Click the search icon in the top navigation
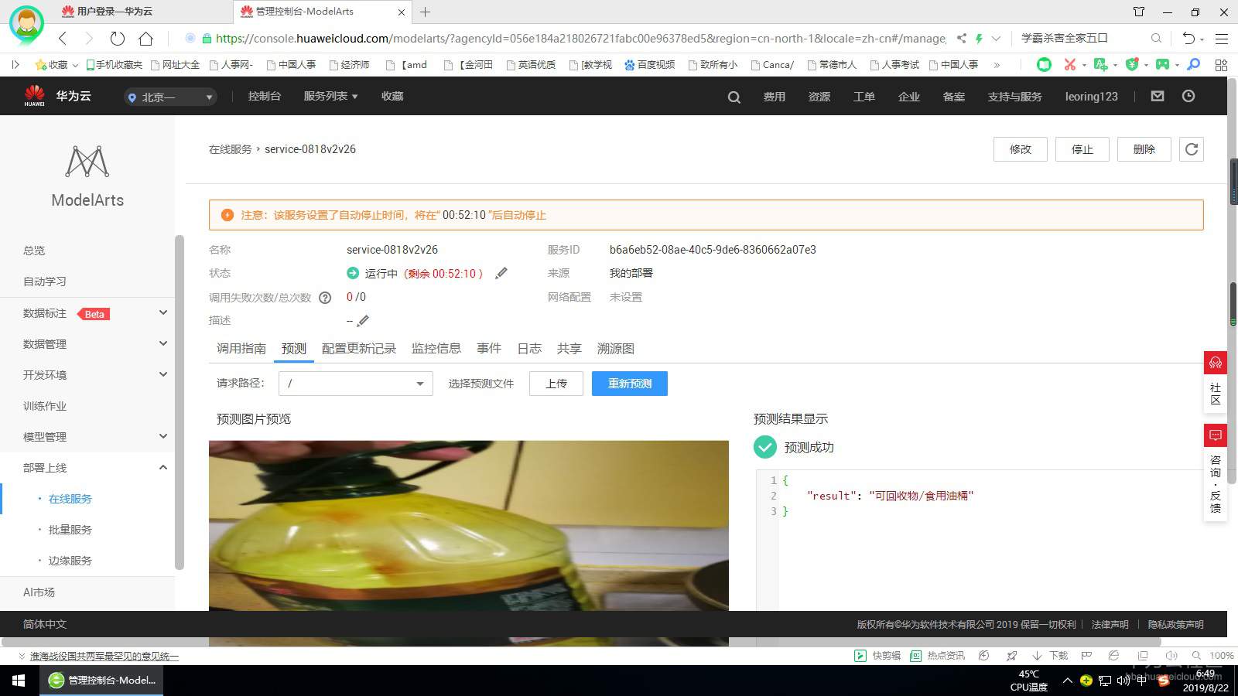The width and height of the screenshot is (1238, 696). tap(733, 96)
